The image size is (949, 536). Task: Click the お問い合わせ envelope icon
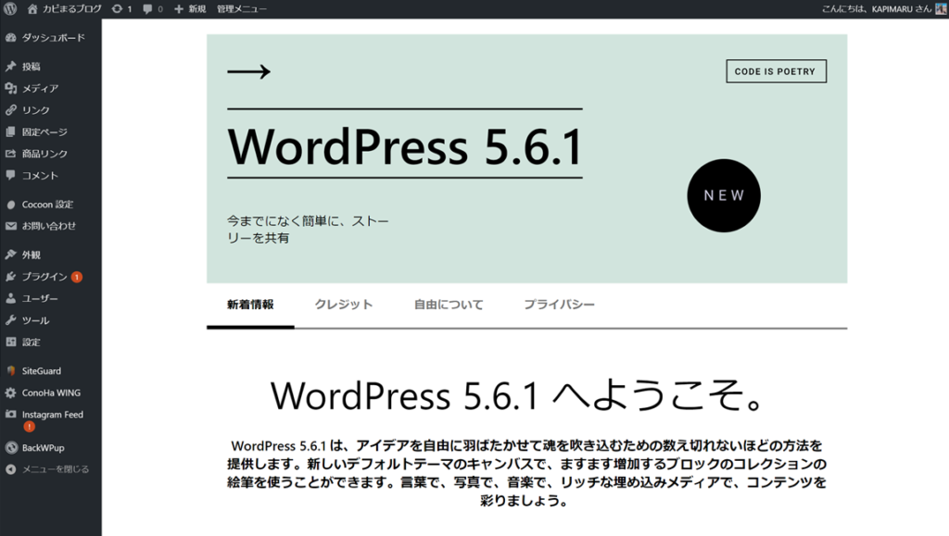[10, 226]
